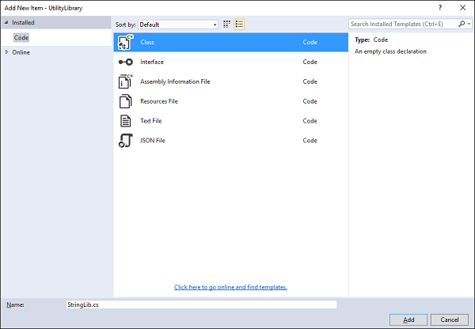
Task: Open the go online templates link
Action: [x=230, y=287]
